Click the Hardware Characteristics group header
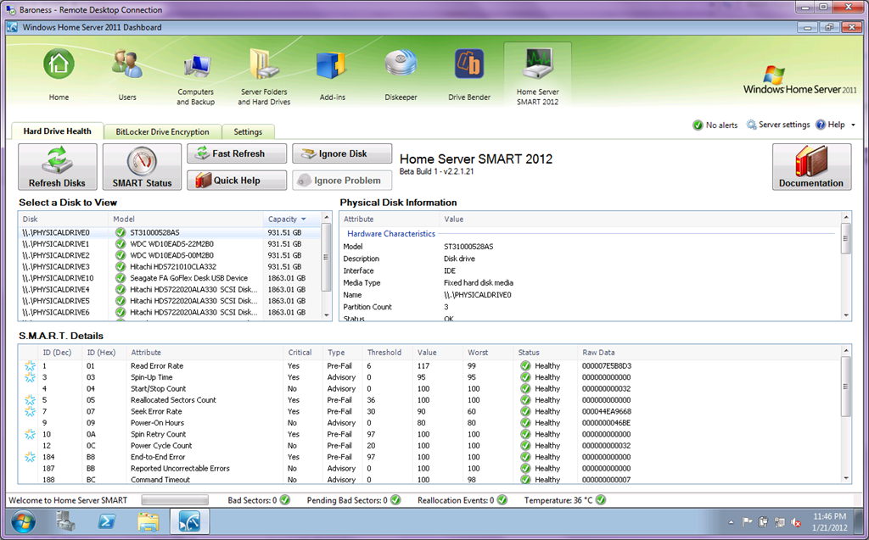The image size is (869, 540). click(390, 234)
